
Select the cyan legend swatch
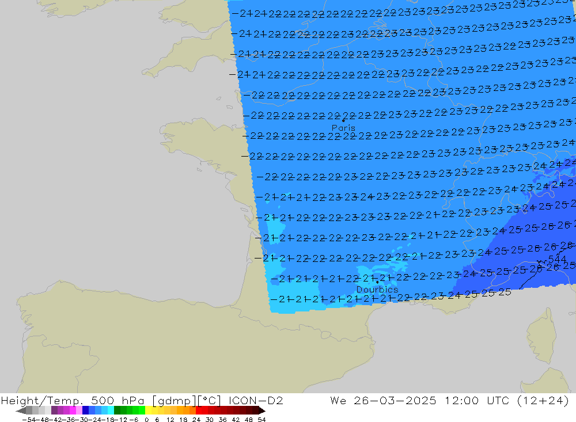[111, 410]
